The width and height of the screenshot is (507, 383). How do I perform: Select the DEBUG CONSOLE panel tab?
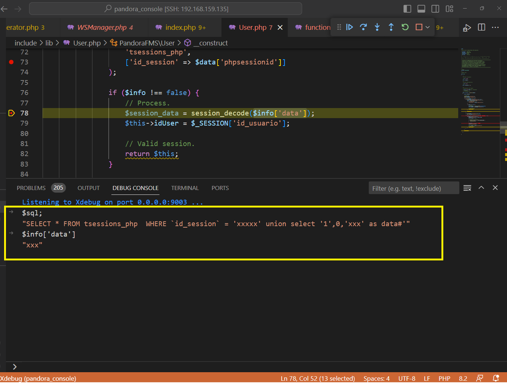tap(136, 188)
